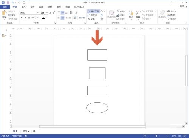The height and width of the screenshot is (138, 189).
Task: Click the increase font size icon
Action: pos(50,13)
